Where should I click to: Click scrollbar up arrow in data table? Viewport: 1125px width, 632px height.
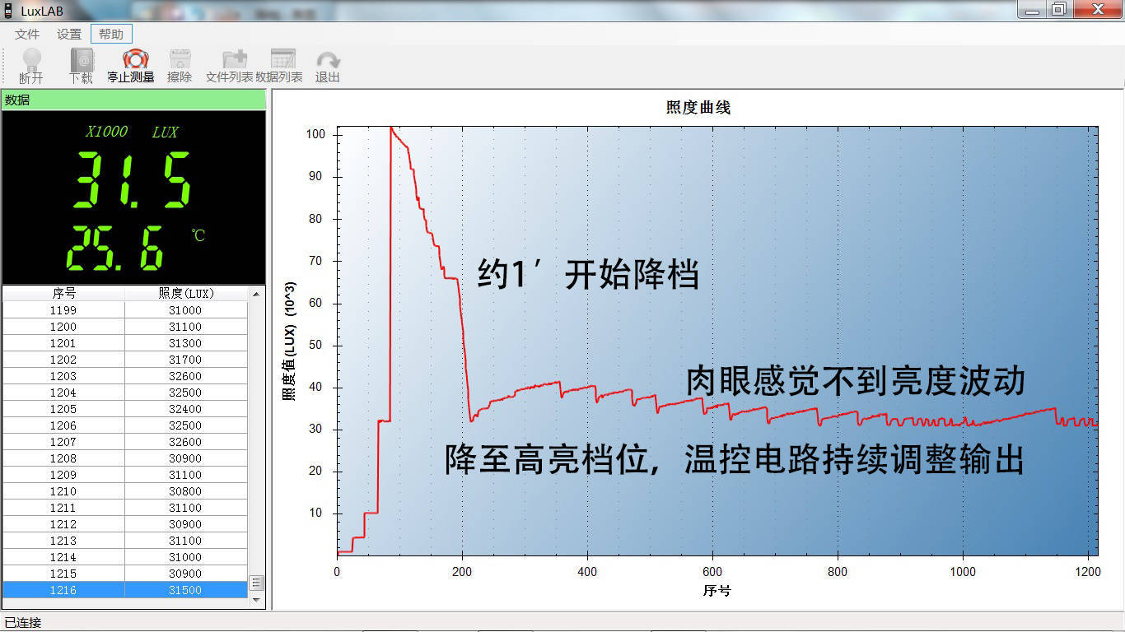point(256,294)
